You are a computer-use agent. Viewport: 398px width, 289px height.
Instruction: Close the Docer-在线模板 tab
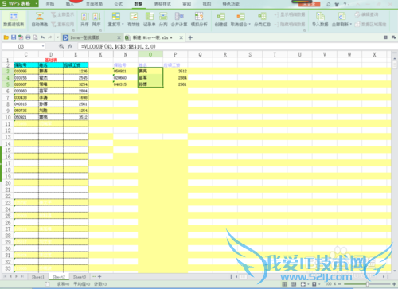click(119, 37)
